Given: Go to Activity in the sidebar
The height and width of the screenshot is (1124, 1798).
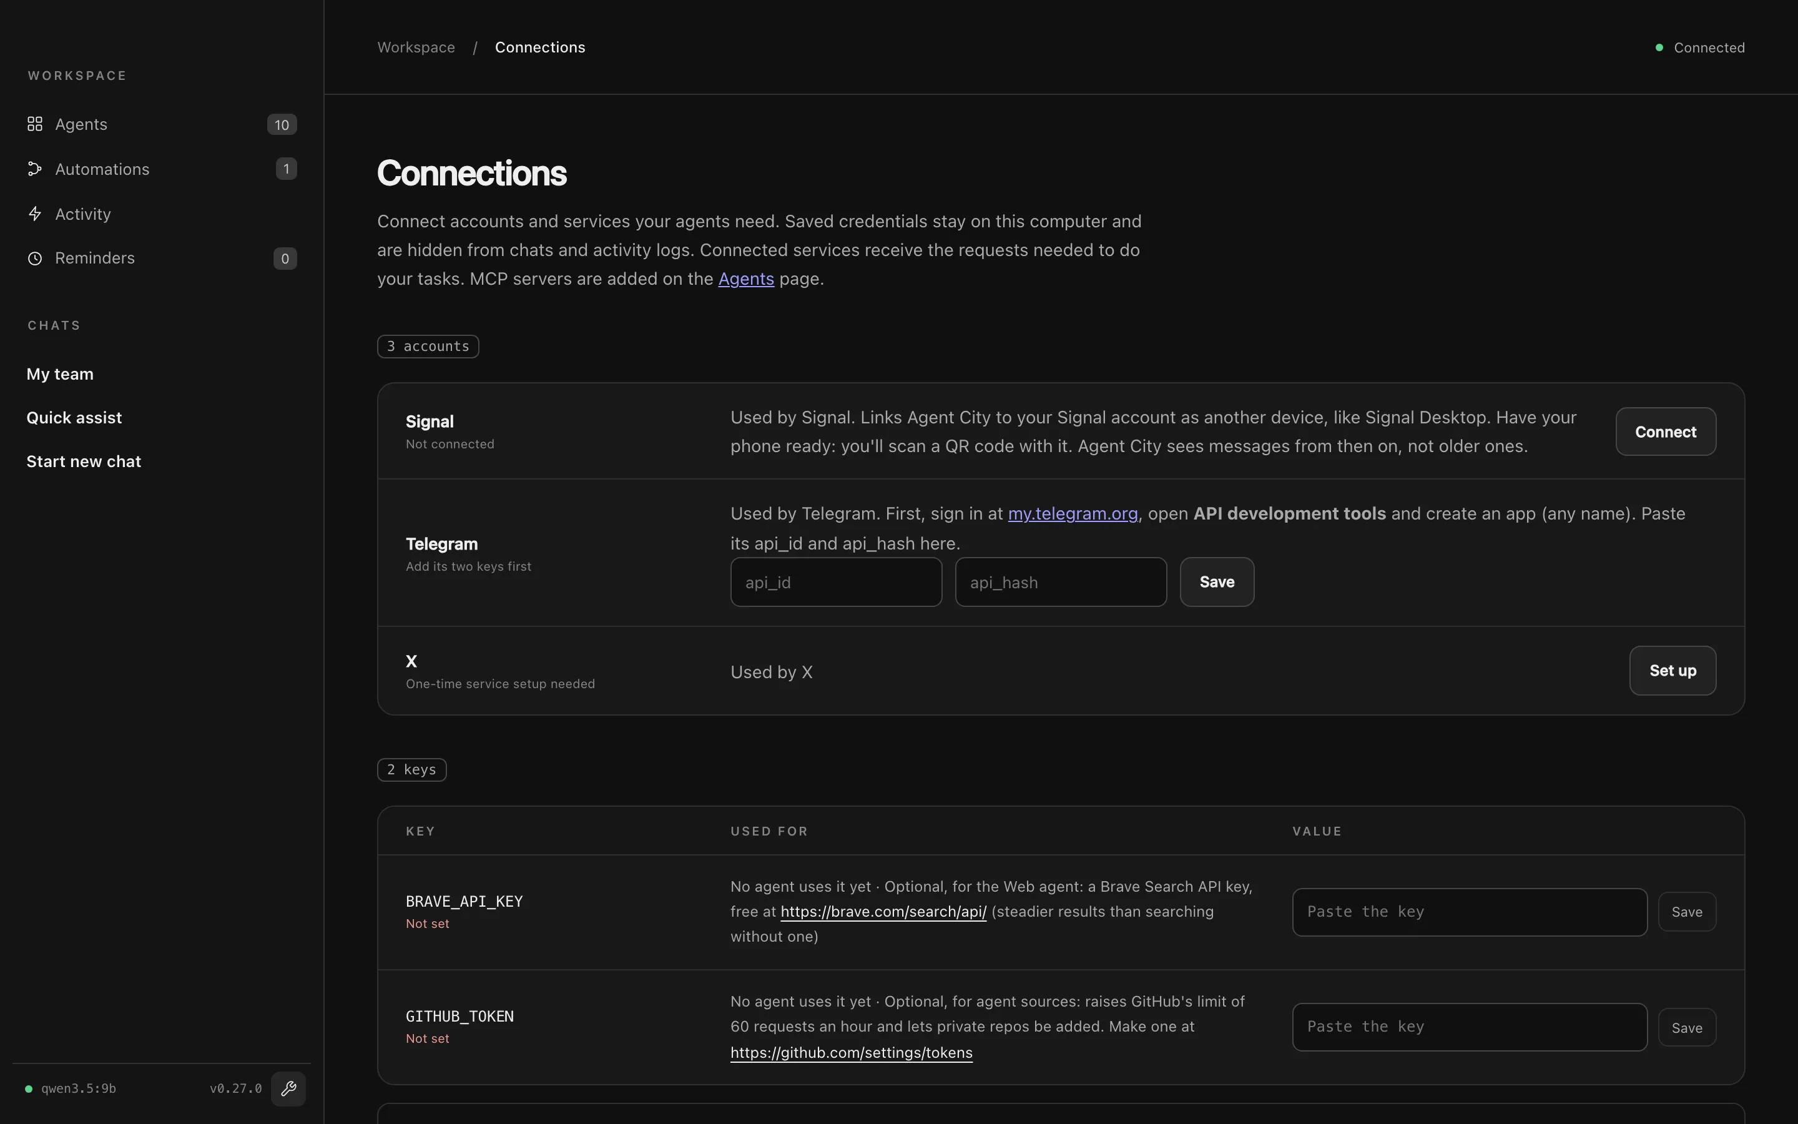Looking at the screenshot, I should (x=162, y=214).
